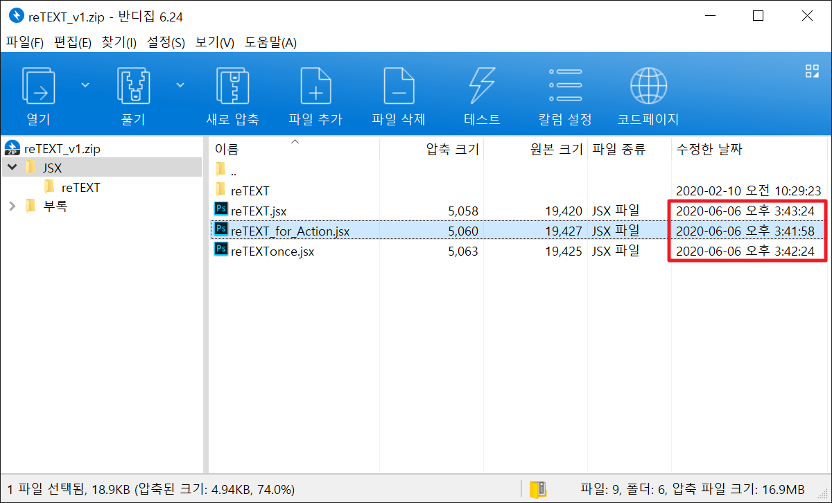Viewport: 832px width, 503px height.
Task: Open the 파일(F) menu
Action: click(x=26, y=43)
